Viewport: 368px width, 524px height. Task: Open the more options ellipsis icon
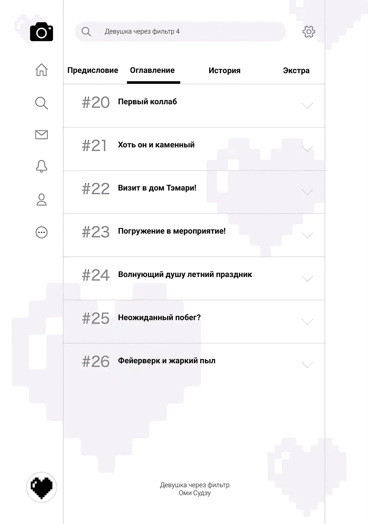point(41,233)
